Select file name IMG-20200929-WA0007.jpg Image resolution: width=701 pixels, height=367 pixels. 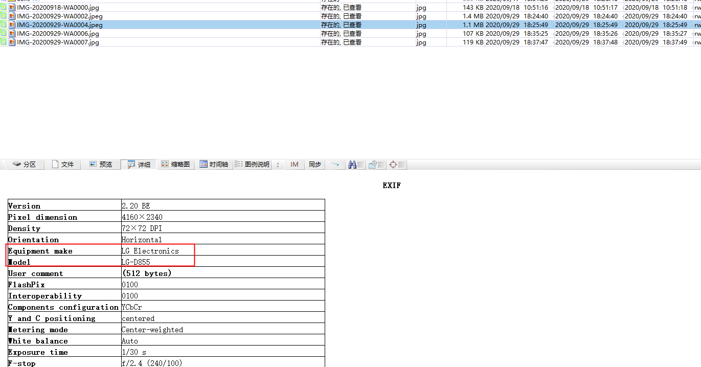[58, 42]
